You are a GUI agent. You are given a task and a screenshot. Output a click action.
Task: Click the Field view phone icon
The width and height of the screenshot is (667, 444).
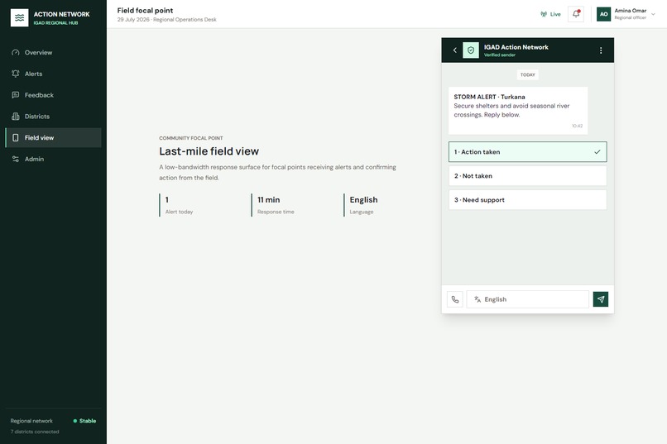pyautogui.click(x=16, y=137)
